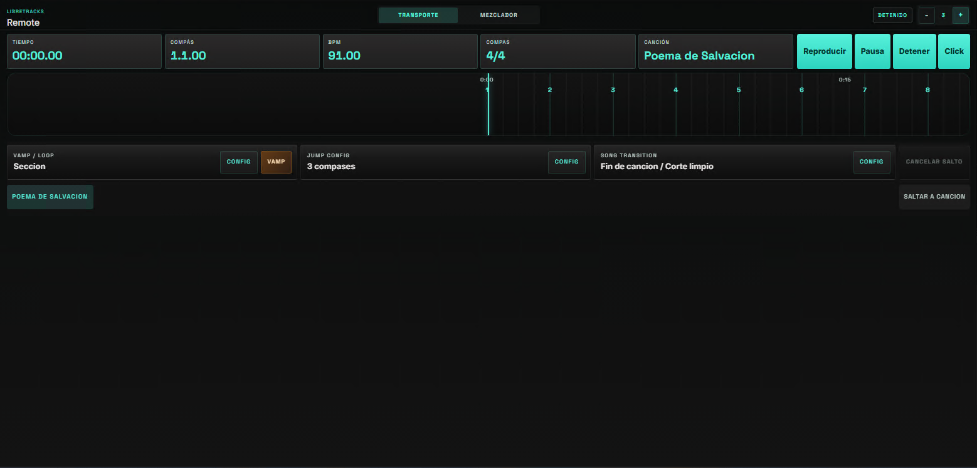
Task: Click the LibreTracks Remote title
Action: tap(25, 18)
